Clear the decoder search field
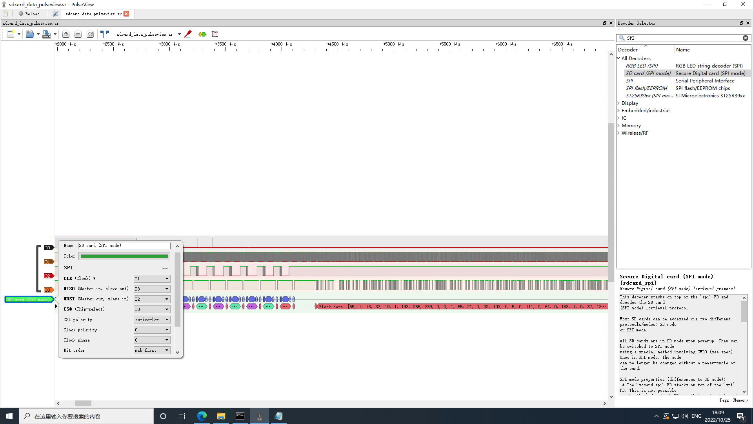Screen dimensions: 753x424 745,38
